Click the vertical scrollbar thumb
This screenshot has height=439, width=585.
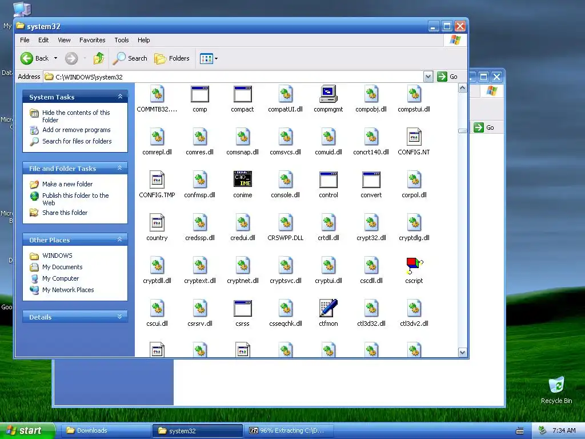pyautogui.click(x=463, y=131)
